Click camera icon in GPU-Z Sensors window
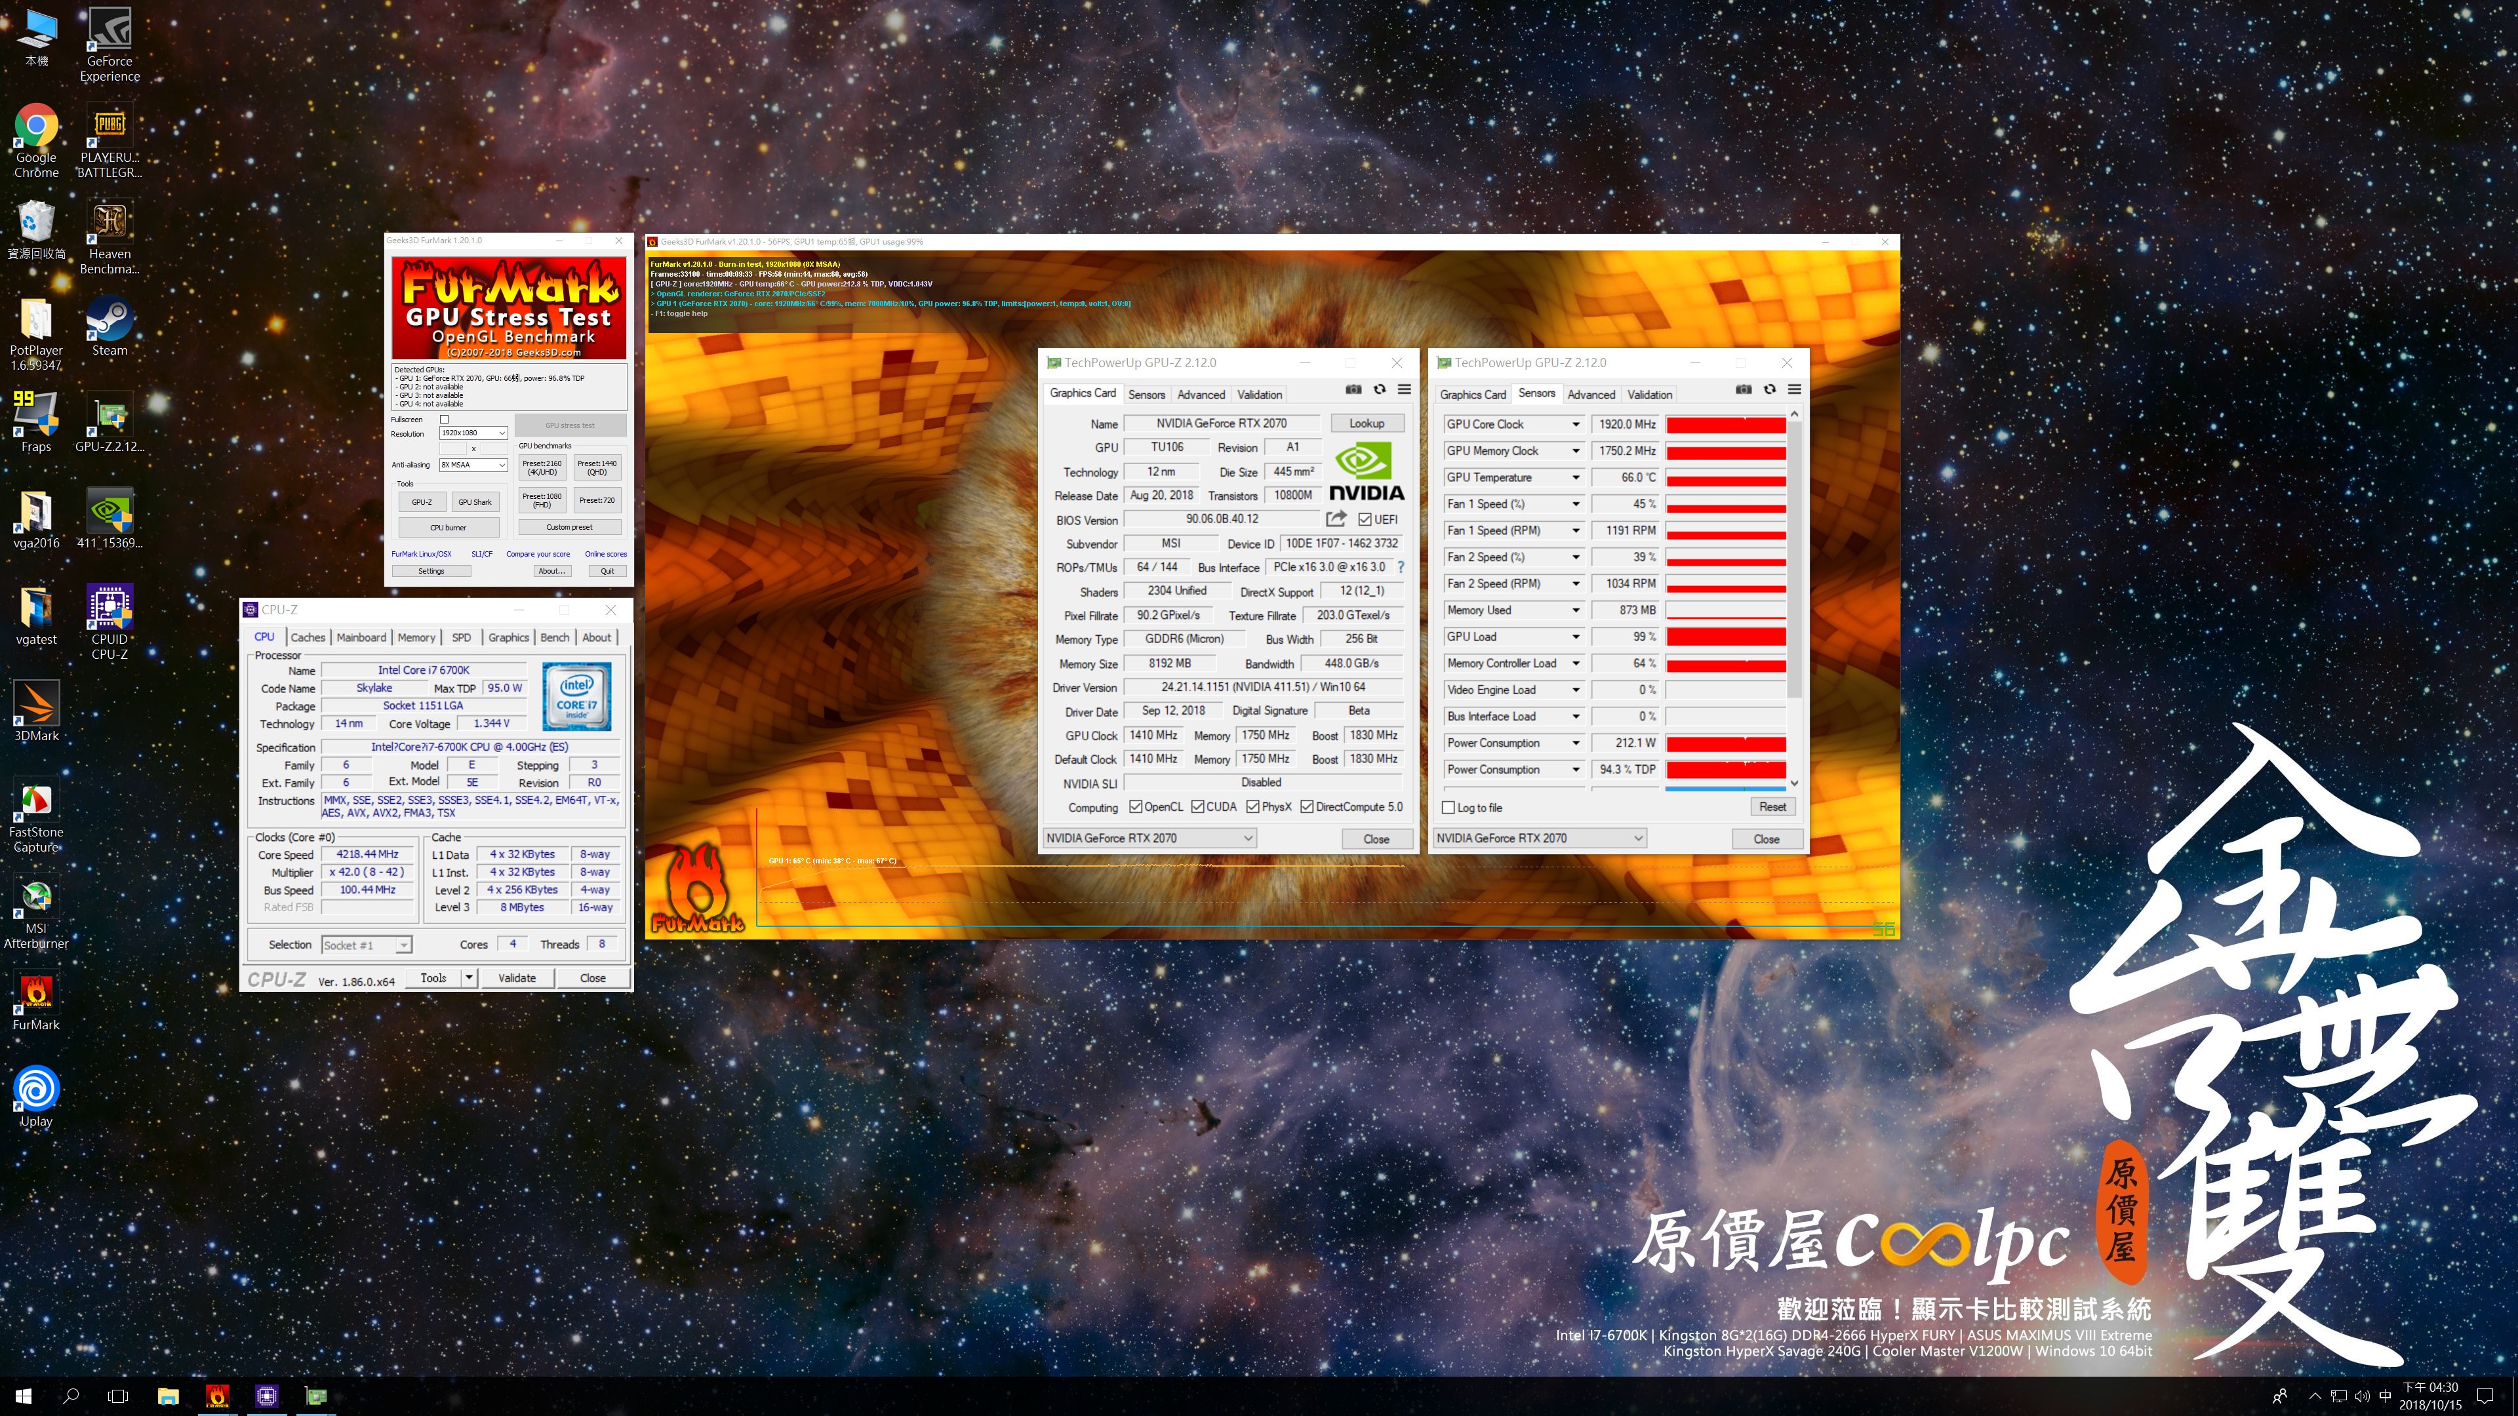The width and height of the screenshot is (2518, 1416). [x=1743, y=389]
